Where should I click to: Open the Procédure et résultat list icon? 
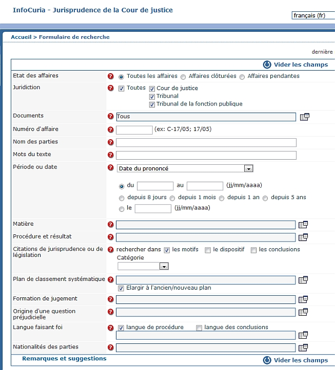303,237
